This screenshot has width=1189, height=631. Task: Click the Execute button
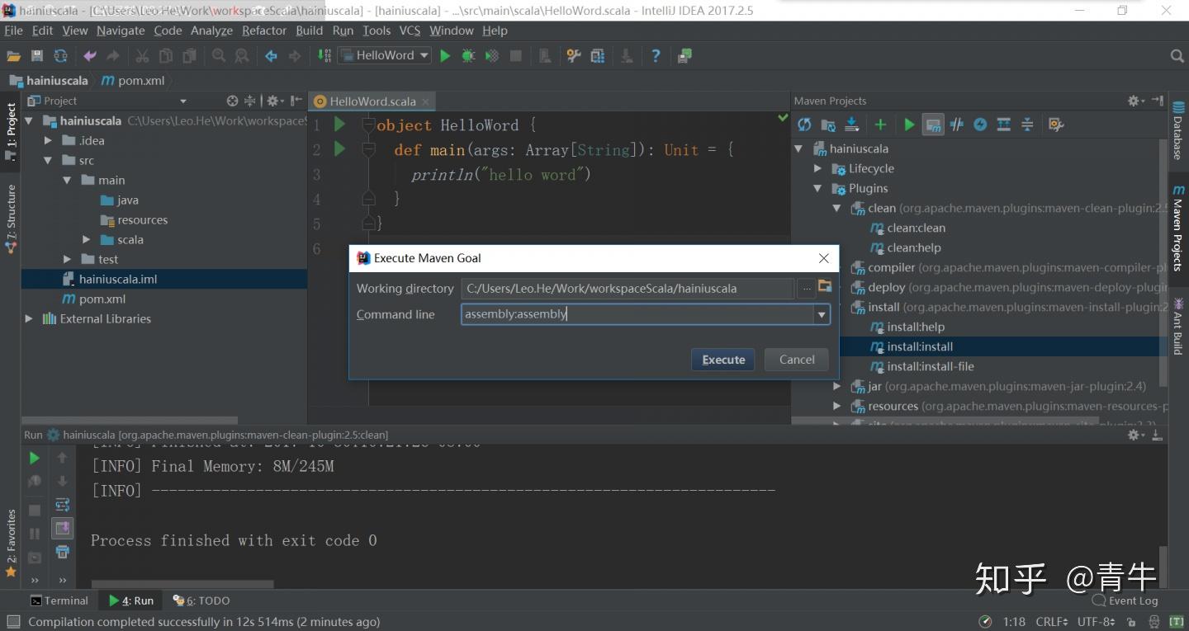click(723, 360)
